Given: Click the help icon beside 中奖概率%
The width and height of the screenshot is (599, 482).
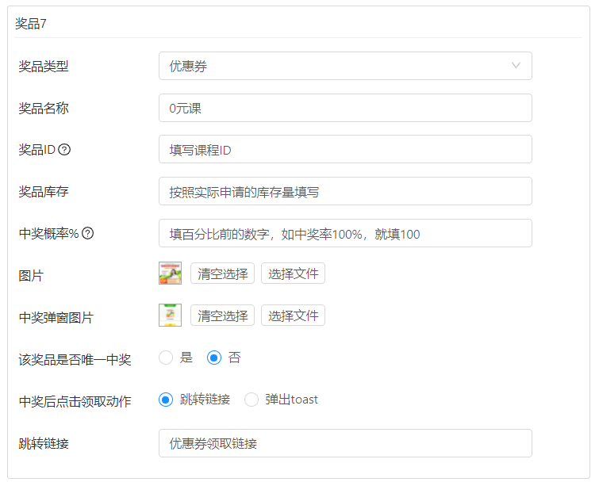Looking at the screenshot, I should (x=88, y=234).
